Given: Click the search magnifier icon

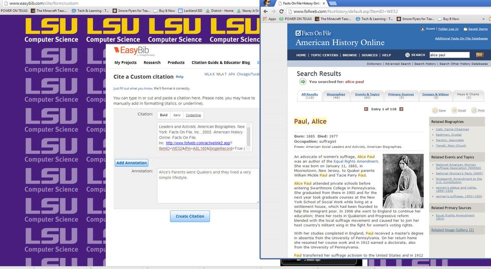Looking at the screenshot, I should [x=408, y=55].
